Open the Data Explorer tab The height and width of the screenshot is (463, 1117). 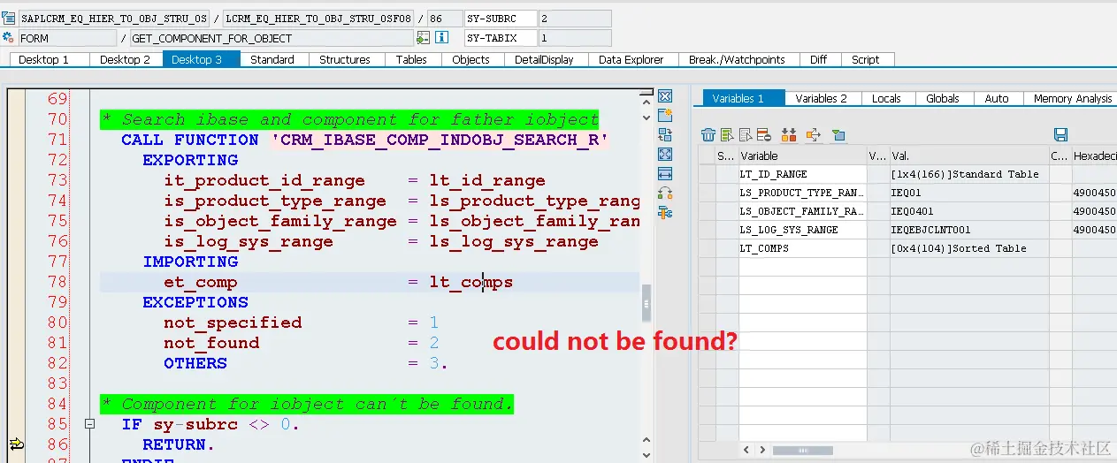[631, 59]
